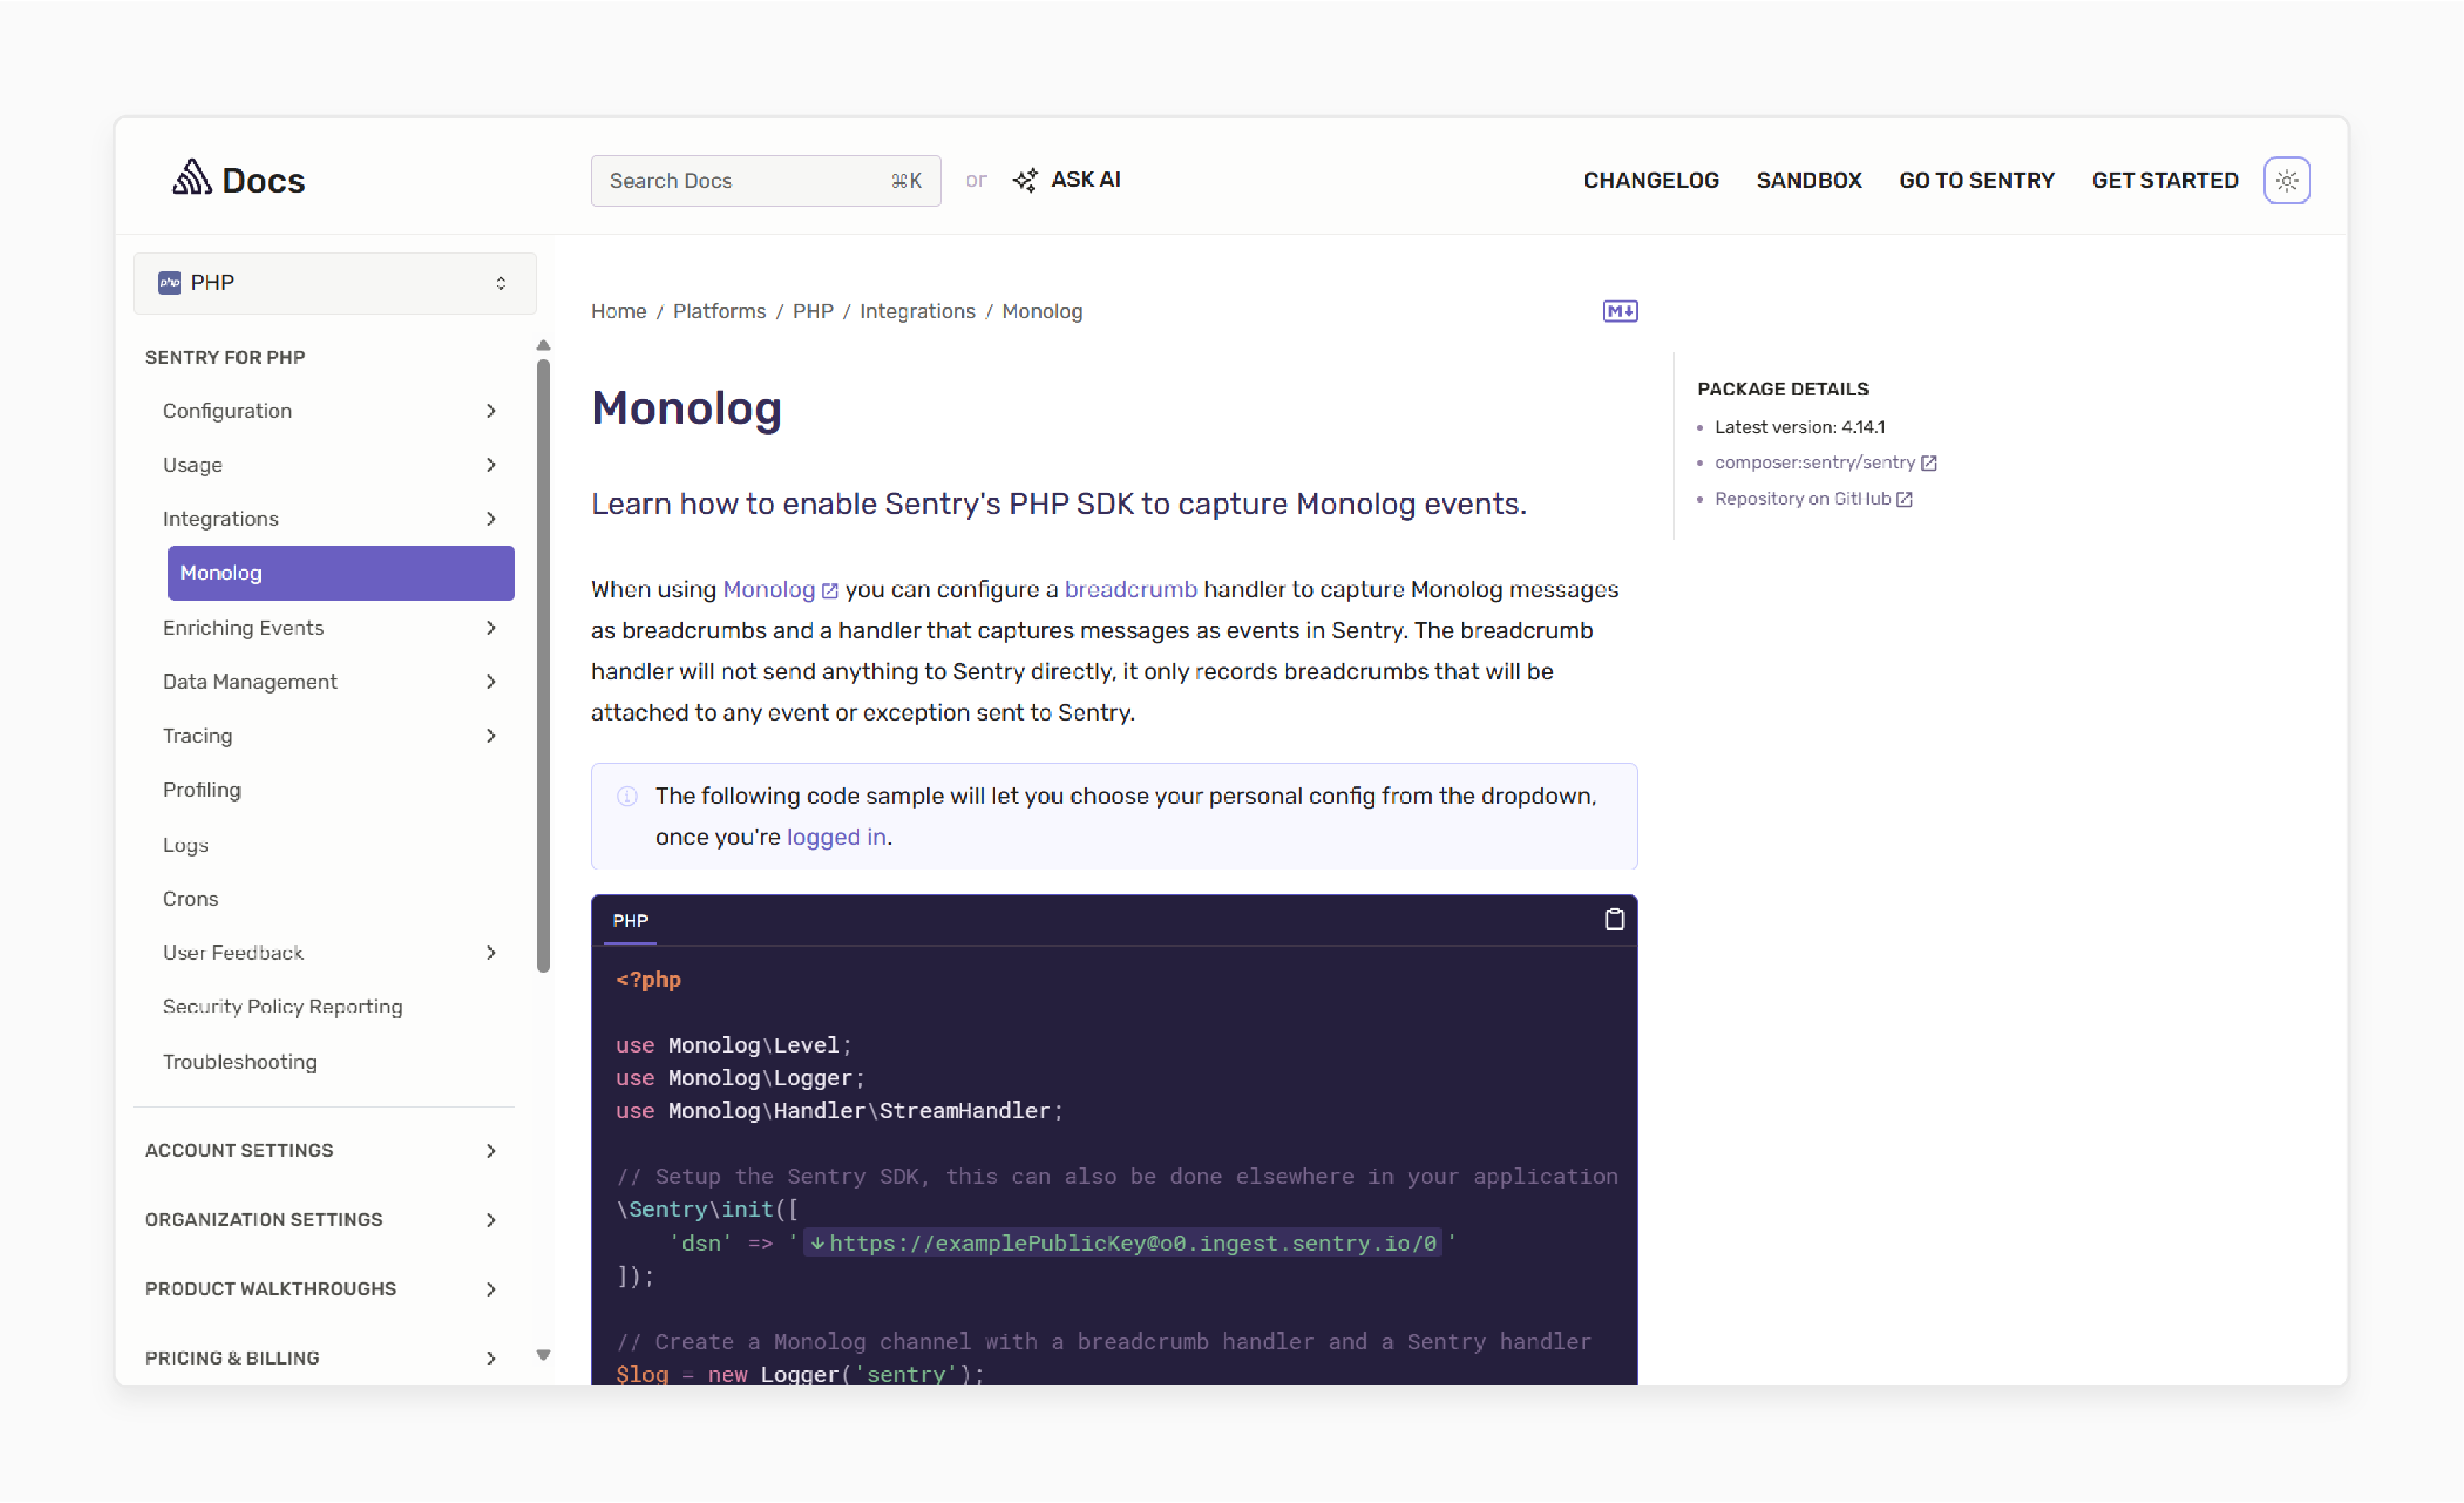Click the Ask AI sparkle icon
Screen dimensions: 2464x1503
point(1025,180)
